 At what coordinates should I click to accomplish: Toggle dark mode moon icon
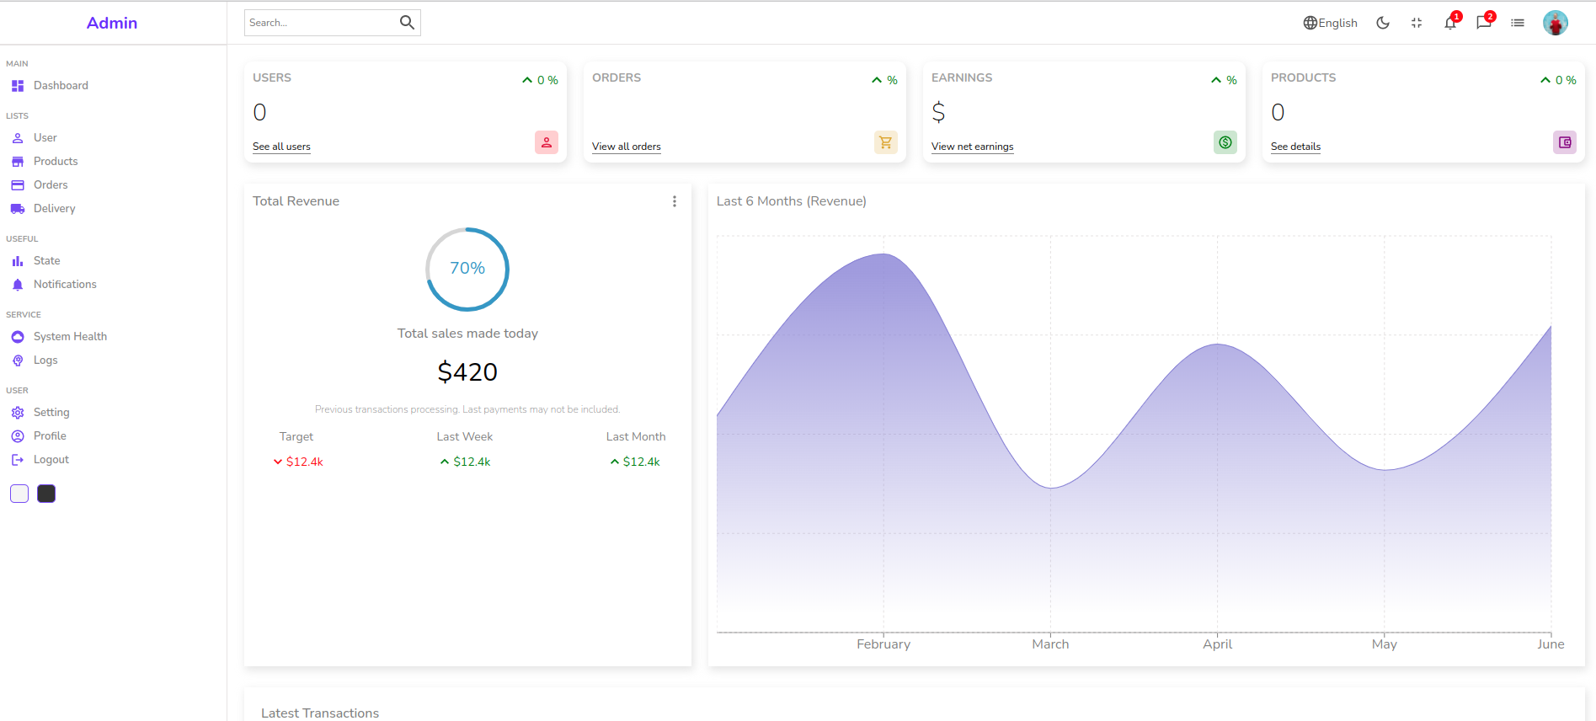coord(1383,23)
